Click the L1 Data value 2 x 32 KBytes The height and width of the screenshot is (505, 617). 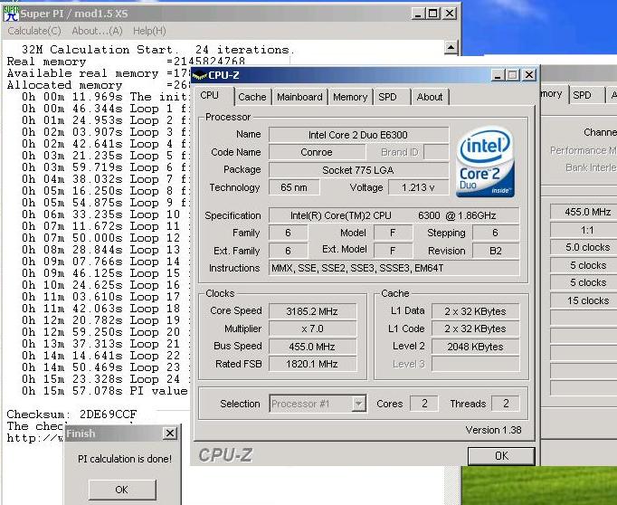pos(475,311)
